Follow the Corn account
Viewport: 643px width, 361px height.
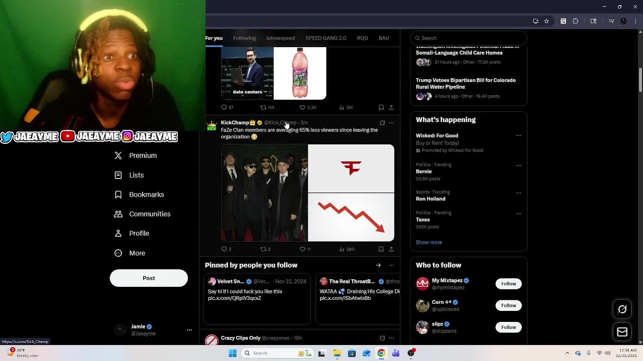click(x=508, y=305)
